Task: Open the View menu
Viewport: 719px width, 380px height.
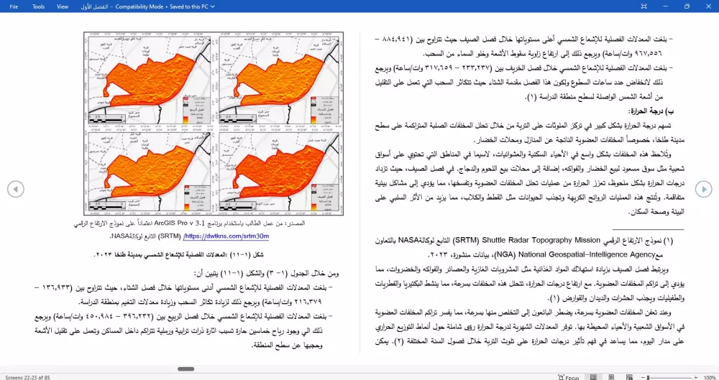Action: [x=63, y=6]
